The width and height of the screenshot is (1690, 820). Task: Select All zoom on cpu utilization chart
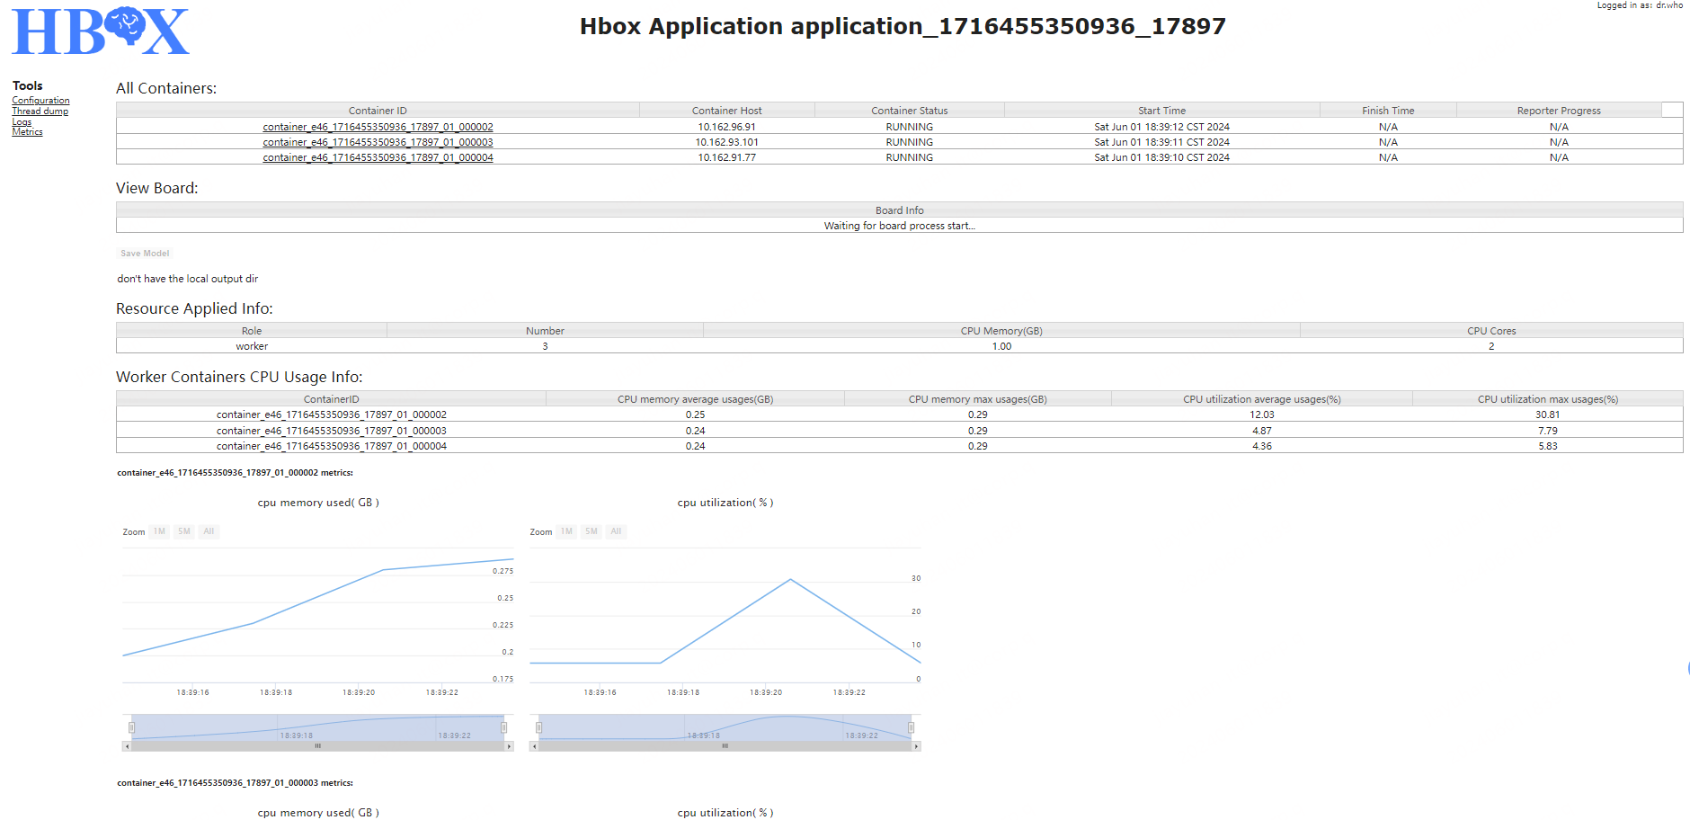(x=616, y=531)
